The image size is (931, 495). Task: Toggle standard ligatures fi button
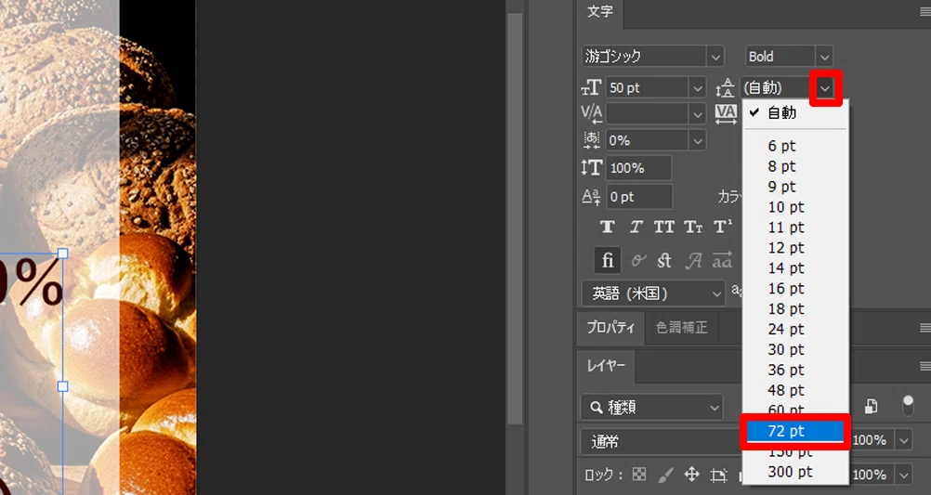click(x=608, y=260)
